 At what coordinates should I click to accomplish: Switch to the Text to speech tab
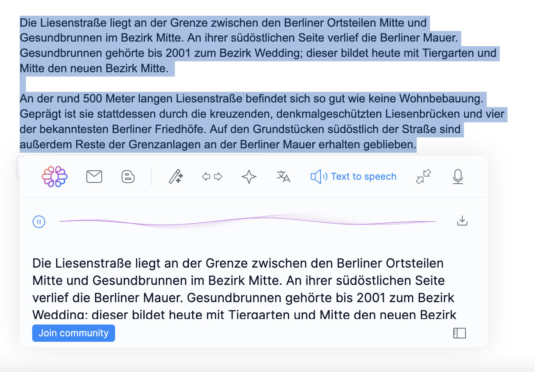(x=364, y=176)
